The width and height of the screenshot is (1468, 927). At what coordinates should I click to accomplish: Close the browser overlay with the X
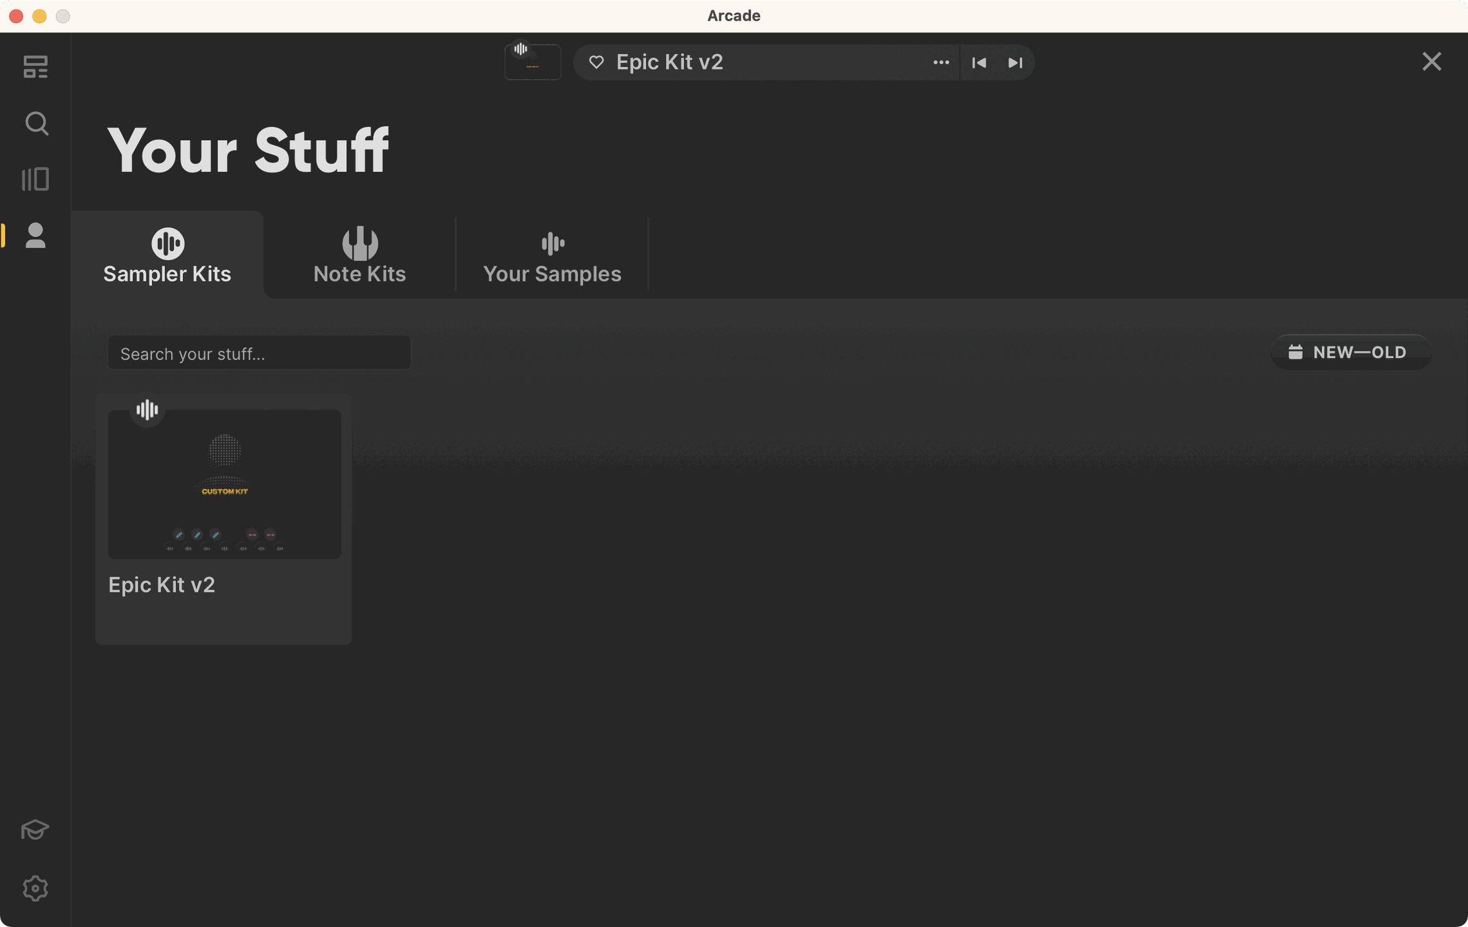click(1431, 61)
